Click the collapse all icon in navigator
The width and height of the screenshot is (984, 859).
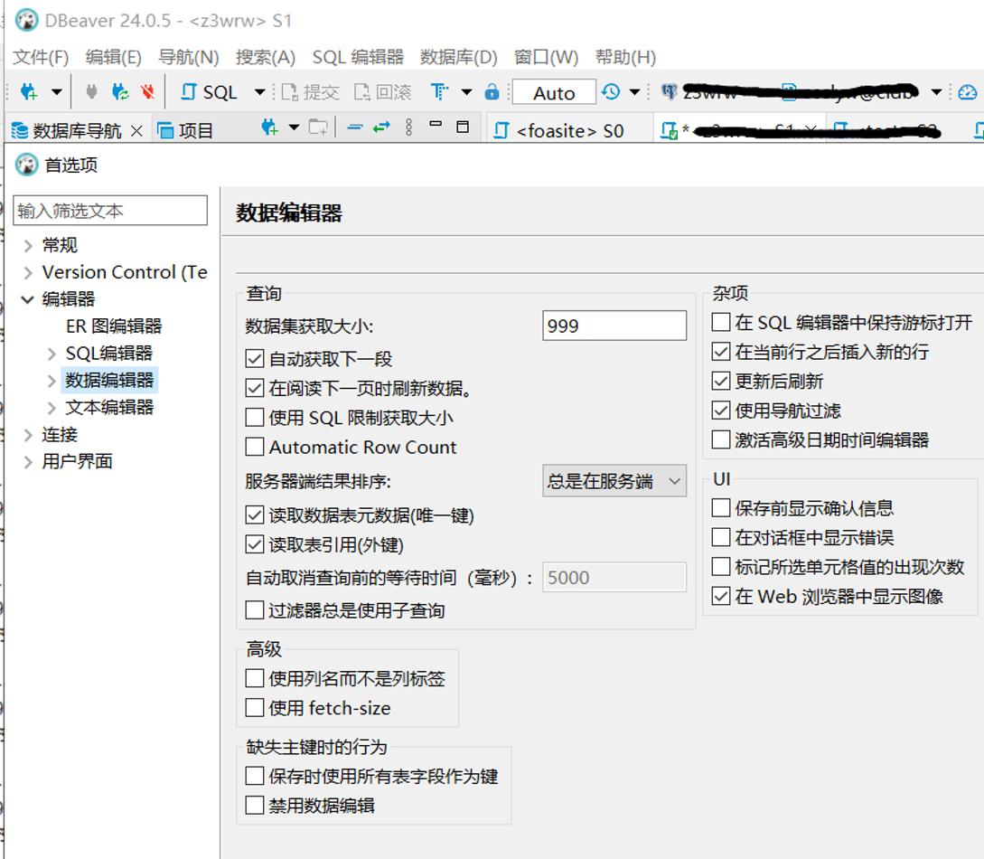click(x=354, y=127)
